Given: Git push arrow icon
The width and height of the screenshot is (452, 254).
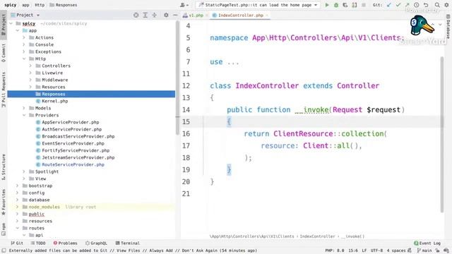Looking at the screenshot, I should (x=407, y=5).
